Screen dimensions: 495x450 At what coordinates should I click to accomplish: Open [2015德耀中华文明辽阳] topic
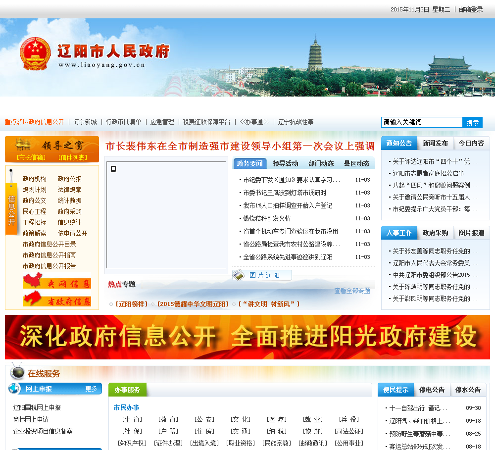coord(193,304)
